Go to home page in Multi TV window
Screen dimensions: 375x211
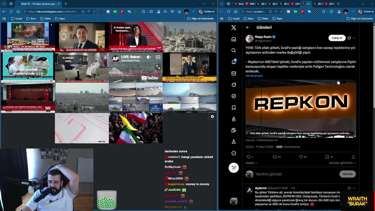pyautogui.click(x=18, y=11)
